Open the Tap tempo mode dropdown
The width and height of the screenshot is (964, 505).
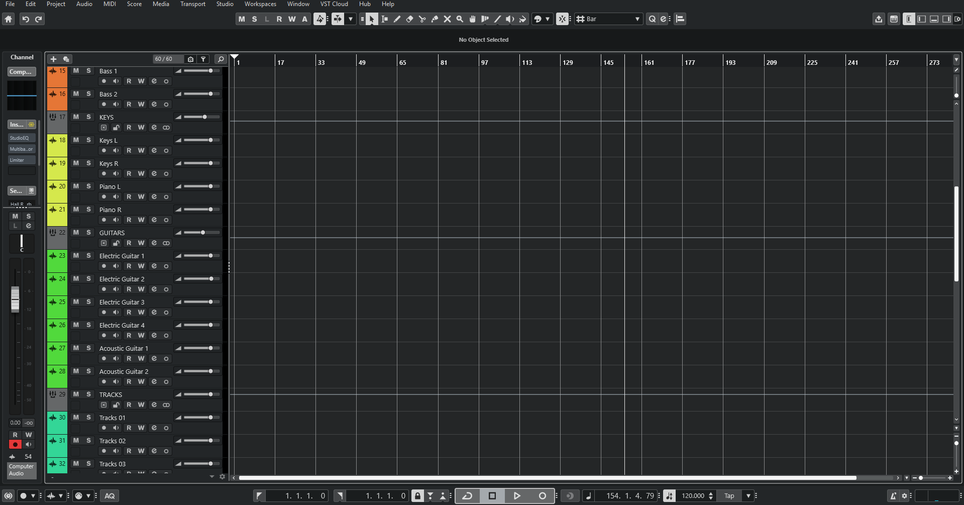[x=748, y=496]
